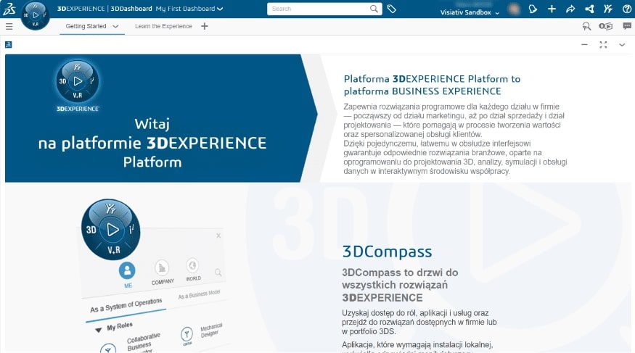Screen dimensions: 635x353
Task: Expand the Getting Started tab chevron
Action: coord(115,26)
